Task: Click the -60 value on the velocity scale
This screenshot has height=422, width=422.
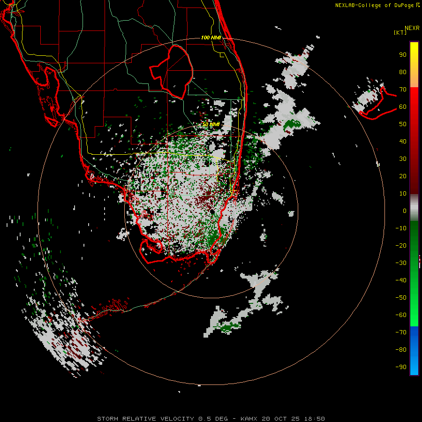Action: [x=401, y=315]
